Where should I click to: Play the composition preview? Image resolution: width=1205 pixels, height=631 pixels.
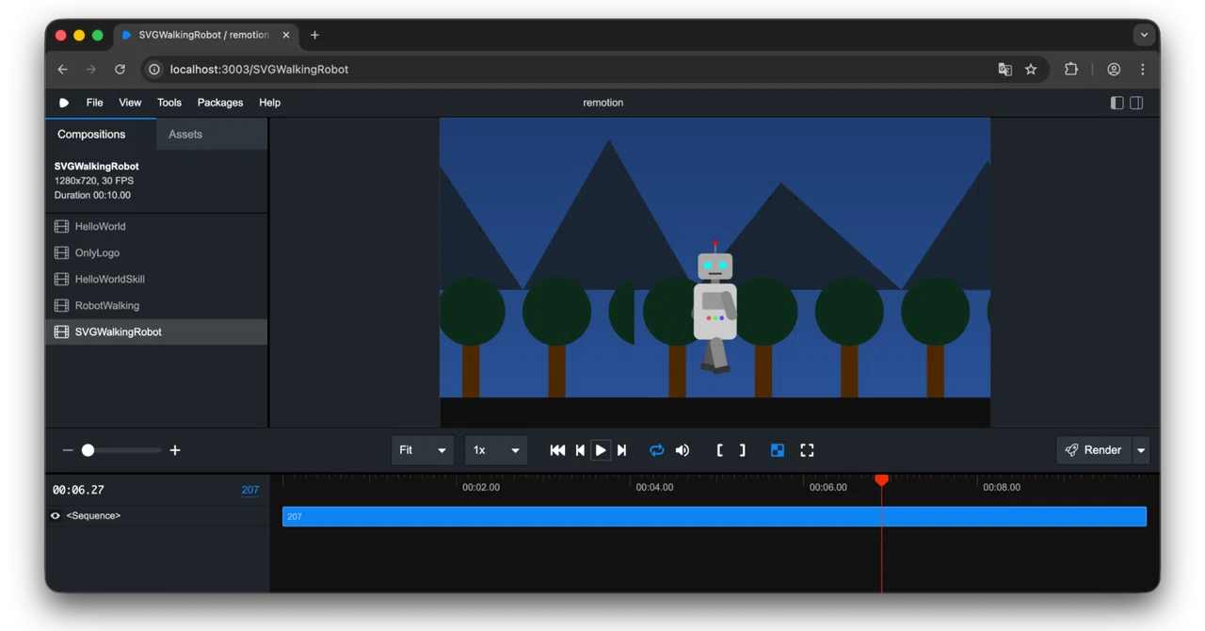tap(601, 450)
